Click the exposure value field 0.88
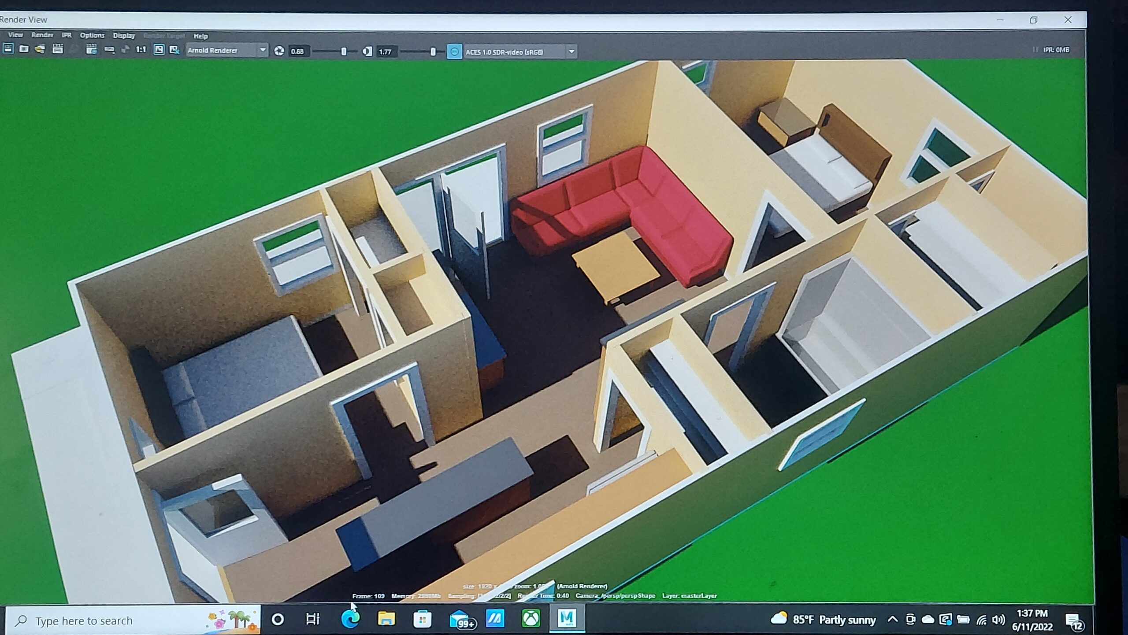The width and height of the screenshot is (1128, 635). (x=298, y=52)
